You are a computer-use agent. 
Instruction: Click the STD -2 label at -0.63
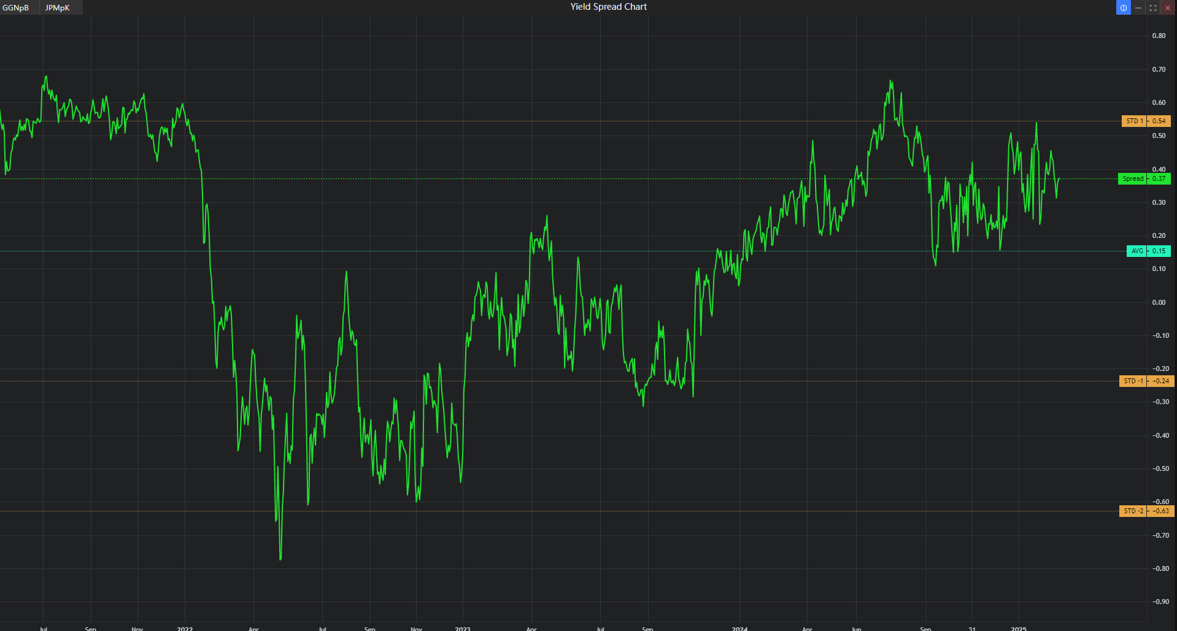pyautogui.click(x=1145, y=511)
